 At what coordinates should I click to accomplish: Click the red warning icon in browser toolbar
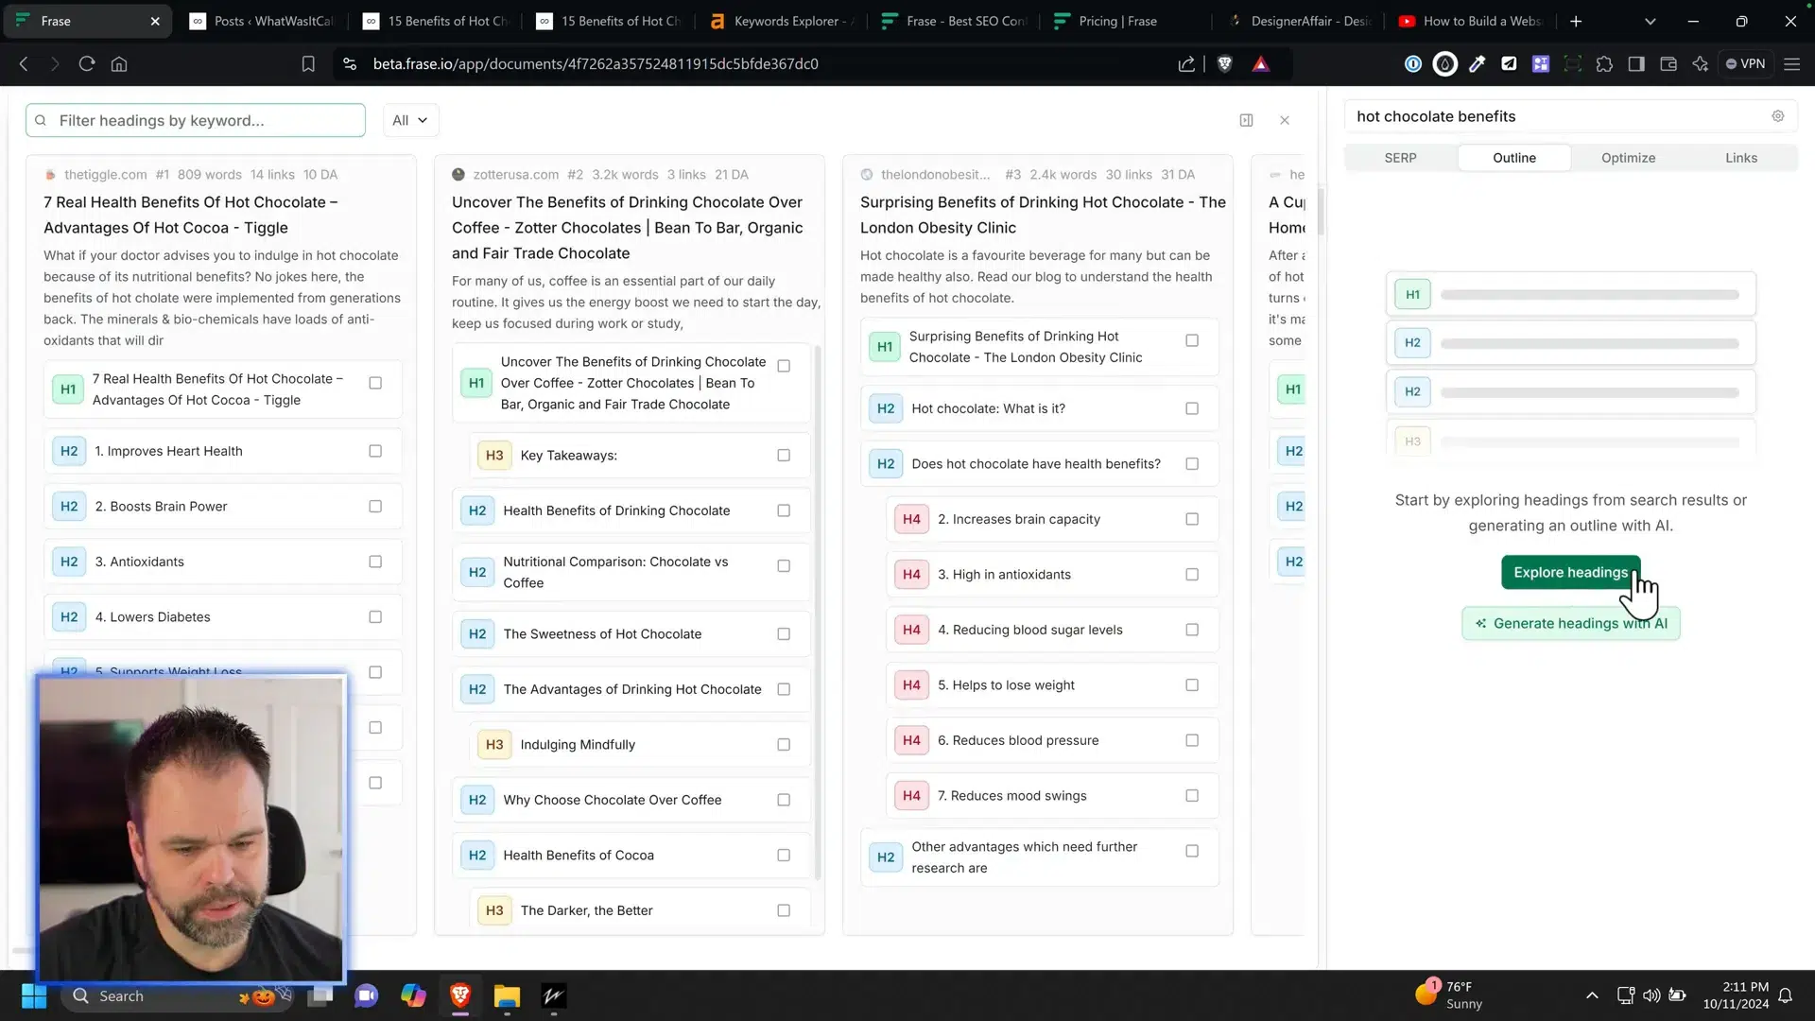(x=1262, y=63)
